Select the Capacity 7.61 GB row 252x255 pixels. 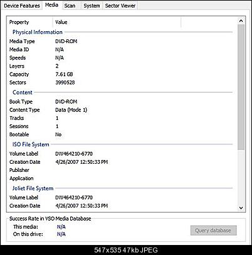[121, 74]
